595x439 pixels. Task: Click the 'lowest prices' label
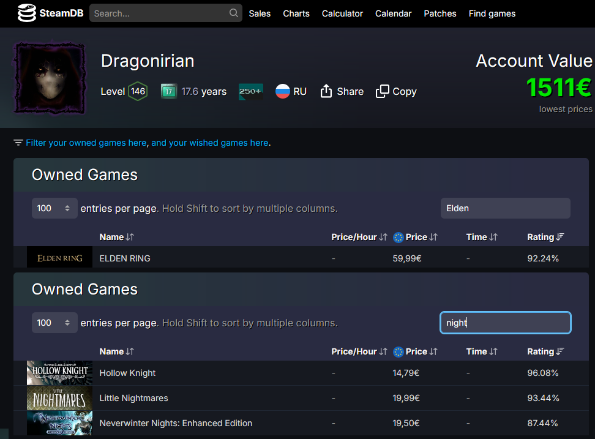tap(566, 109)
